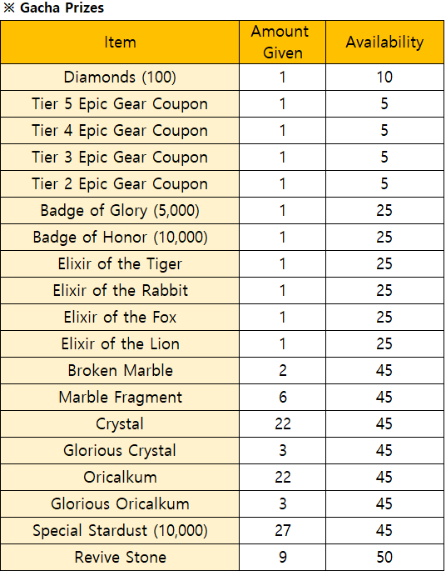Select the Elixir of the Rabbit cell
This screenshot has height=571, width=446.
120,291
